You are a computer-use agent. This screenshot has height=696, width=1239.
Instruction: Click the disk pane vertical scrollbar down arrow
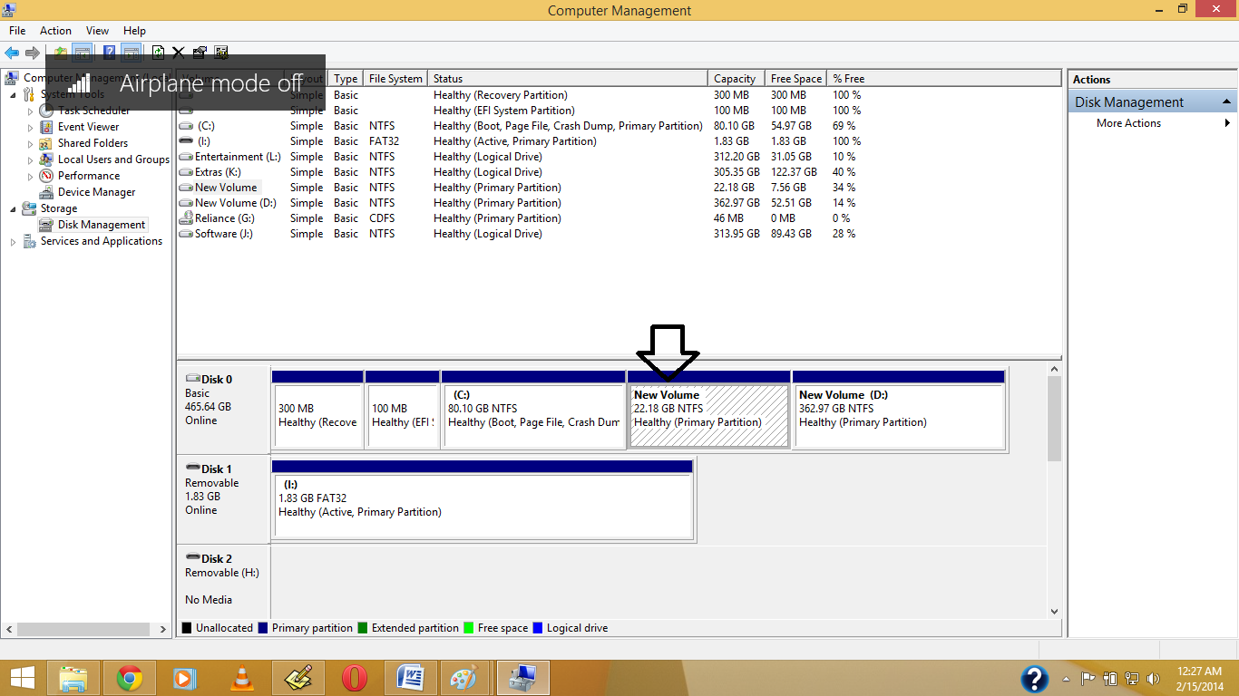click(x=1054, y=612)
